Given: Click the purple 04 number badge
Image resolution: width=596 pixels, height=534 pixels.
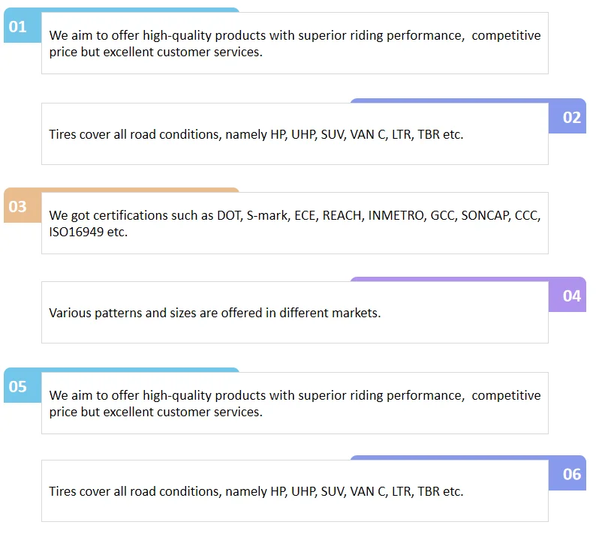Looking at the screenshot, I should pyautogui.click(x=567, y=296).
